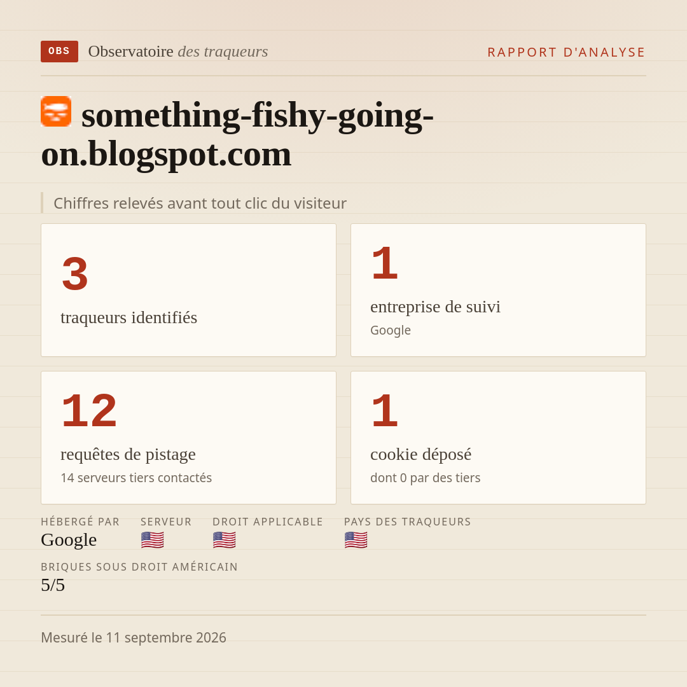Click the 'Hébergé par' label
This screenshot has height=687, width=687.
tap(80, 522)
